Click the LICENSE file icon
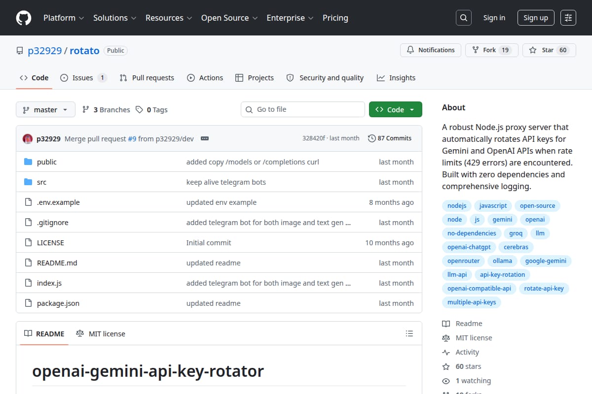The height and width of the screenshot is (394, 592). click(x=28, y=243)
